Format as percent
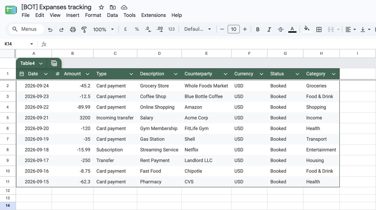The image size is (376, 210). [x=137, y=29]
